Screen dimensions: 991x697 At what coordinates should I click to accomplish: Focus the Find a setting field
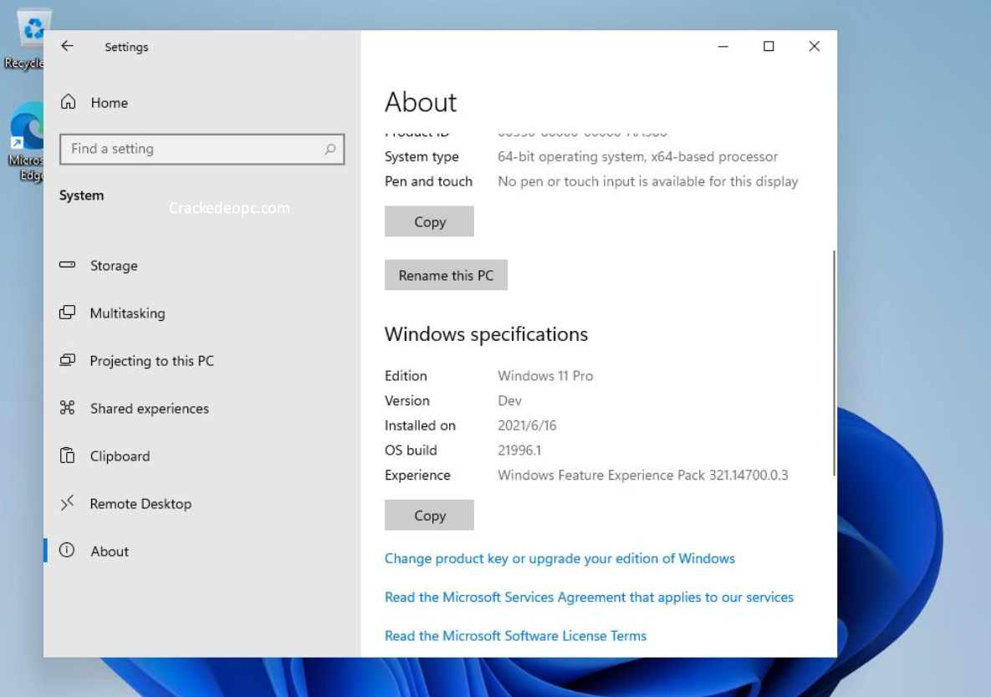click(x=202, y=149)
